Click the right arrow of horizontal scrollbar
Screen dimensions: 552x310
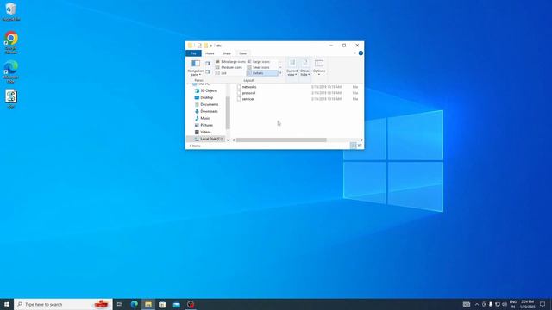(x=361, y=139)
